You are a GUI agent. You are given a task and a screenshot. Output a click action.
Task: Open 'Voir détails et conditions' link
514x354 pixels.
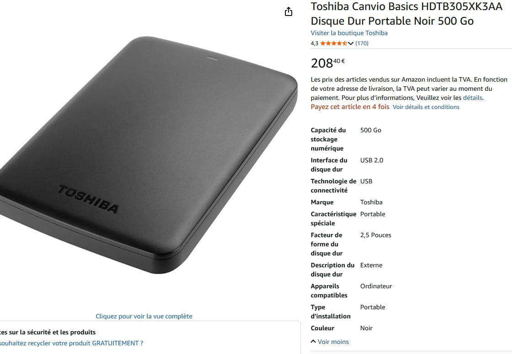426,107
